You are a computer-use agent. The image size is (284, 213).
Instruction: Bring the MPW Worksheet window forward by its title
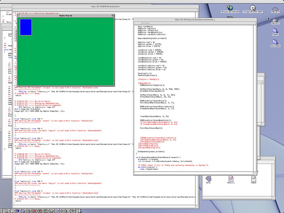pyautogui.click(x=105, y=6)
